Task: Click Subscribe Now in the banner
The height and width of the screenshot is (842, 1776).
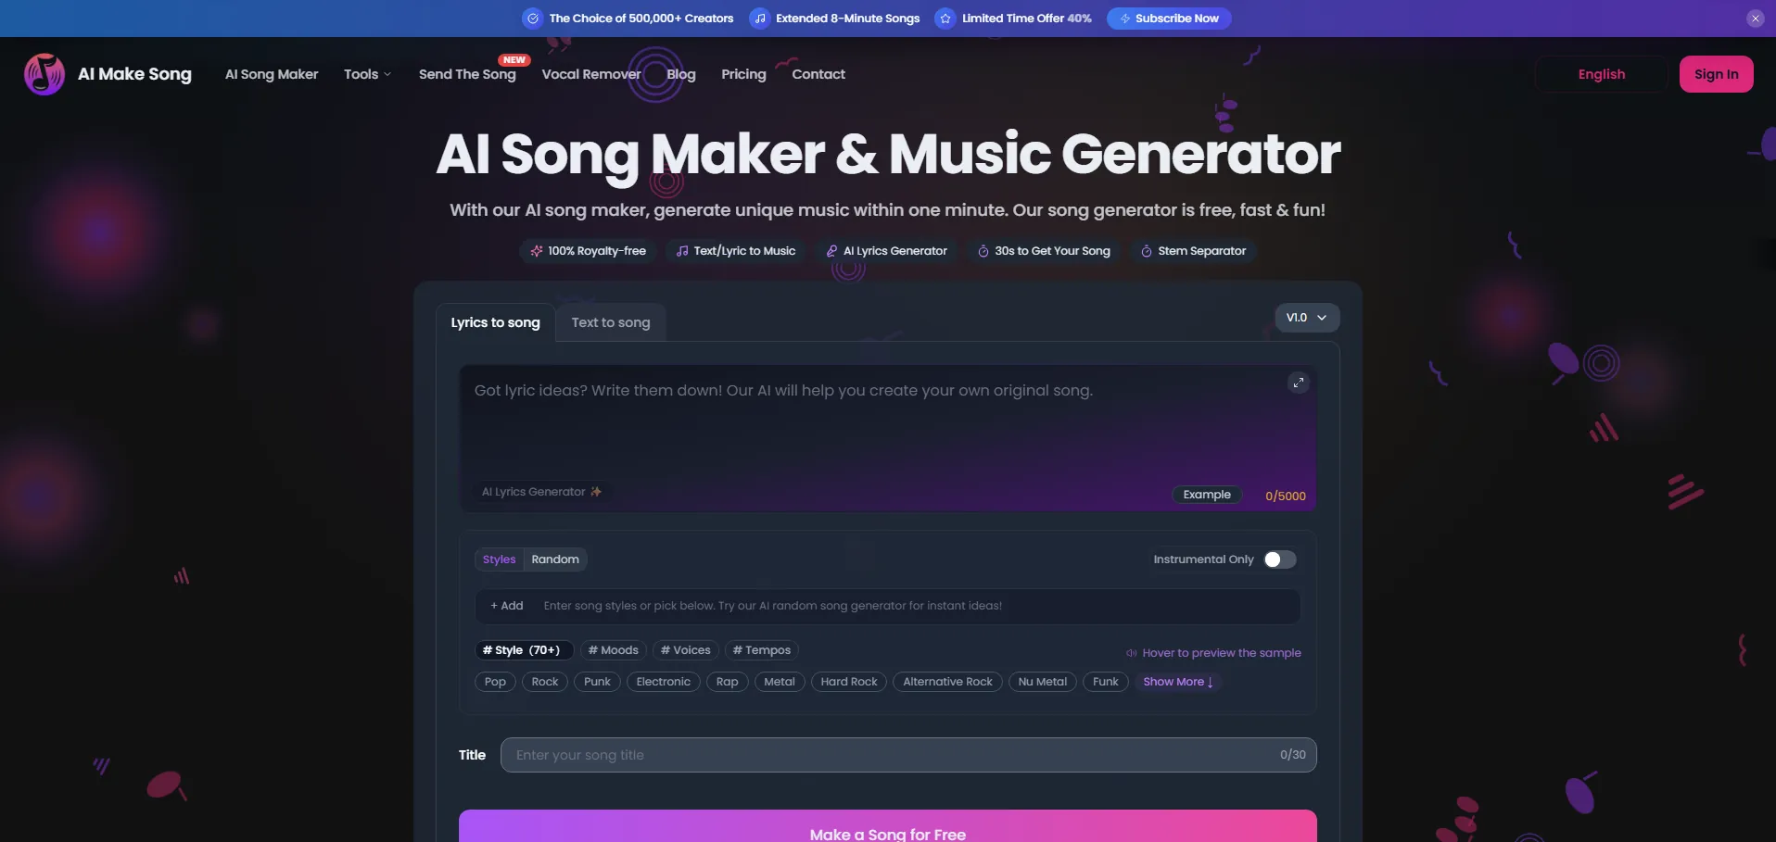Action: point(1168,19)
